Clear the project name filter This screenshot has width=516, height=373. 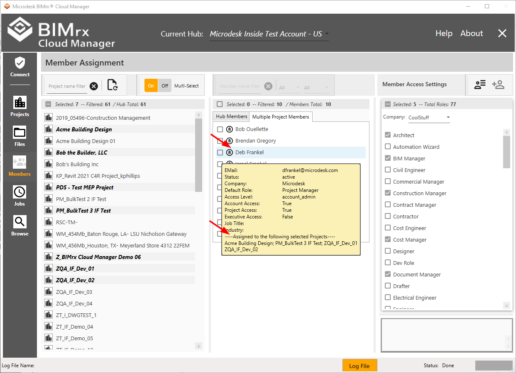click(x=94, y=86)
